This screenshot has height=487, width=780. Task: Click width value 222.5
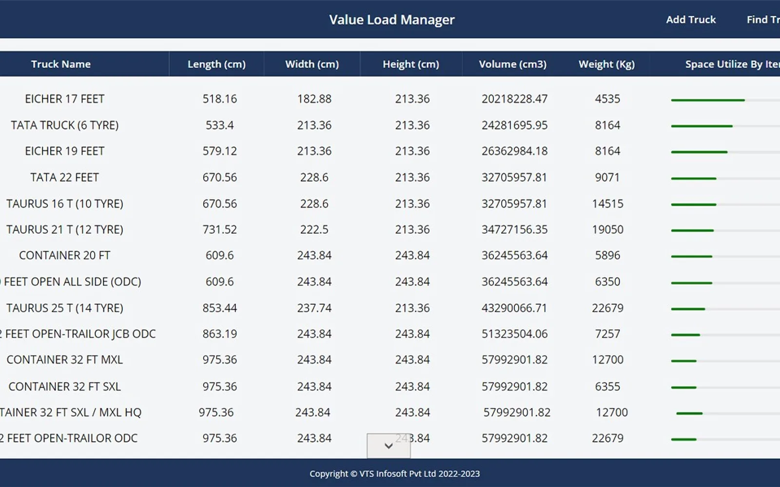click(x=314, y=229)
